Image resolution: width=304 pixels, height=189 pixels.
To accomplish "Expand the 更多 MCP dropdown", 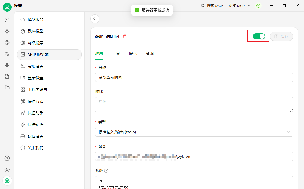I will 240,6.
